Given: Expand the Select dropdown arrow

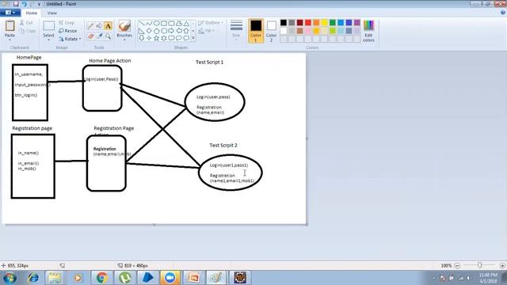Looking at the screenshot, I should (48, 40).
